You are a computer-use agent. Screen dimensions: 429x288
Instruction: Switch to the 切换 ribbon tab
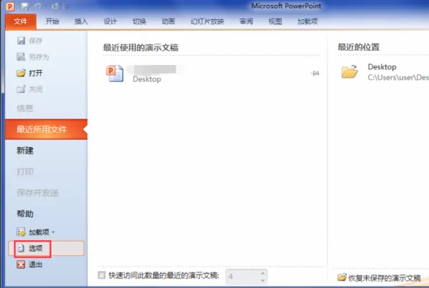coord(139,21)
